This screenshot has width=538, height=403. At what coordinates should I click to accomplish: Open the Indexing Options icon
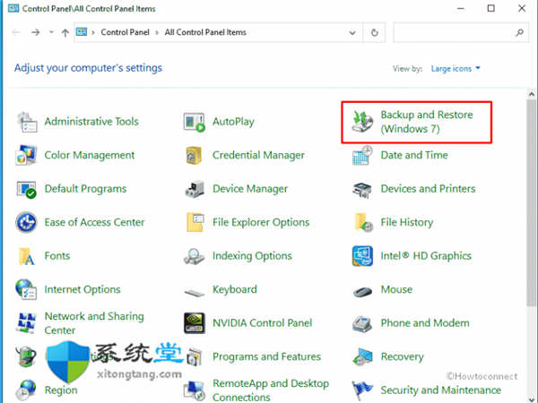[x=195, y=256]
